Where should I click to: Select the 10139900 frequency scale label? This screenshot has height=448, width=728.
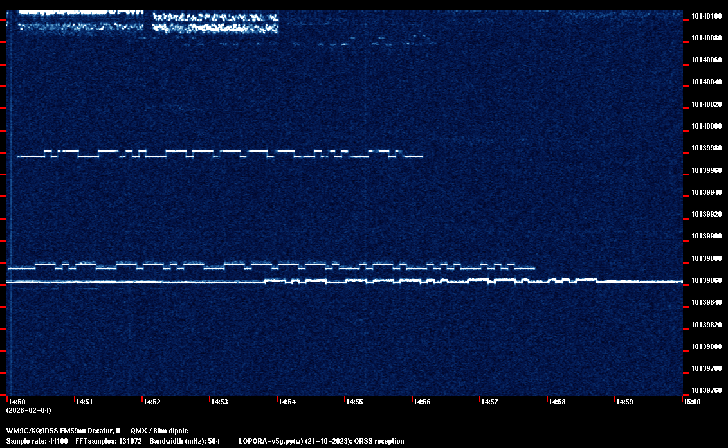coord(706,237)
